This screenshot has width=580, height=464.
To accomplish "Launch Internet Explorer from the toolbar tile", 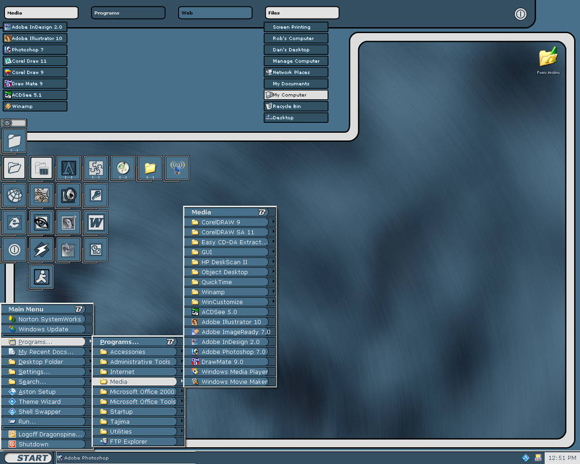I will click(x=14, y=222).
